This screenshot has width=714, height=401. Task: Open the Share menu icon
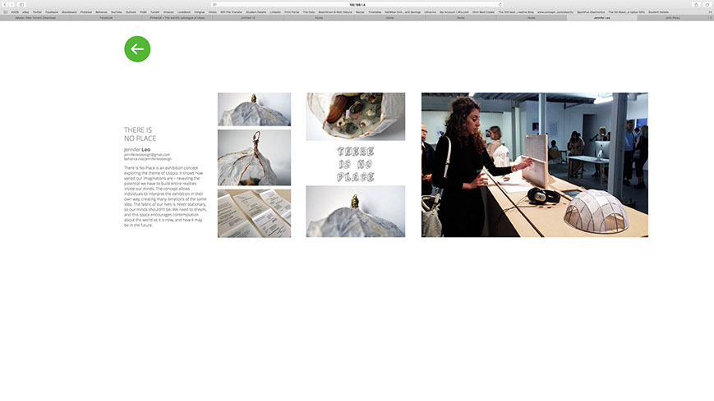tap(697, 4)
